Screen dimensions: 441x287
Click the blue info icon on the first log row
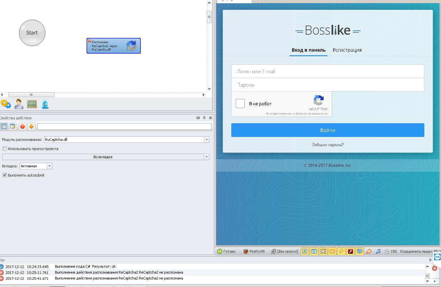pyautogui.click(x=2, y=267)
